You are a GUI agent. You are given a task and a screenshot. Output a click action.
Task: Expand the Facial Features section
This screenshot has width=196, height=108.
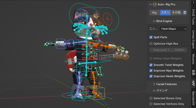pos(154,84)
